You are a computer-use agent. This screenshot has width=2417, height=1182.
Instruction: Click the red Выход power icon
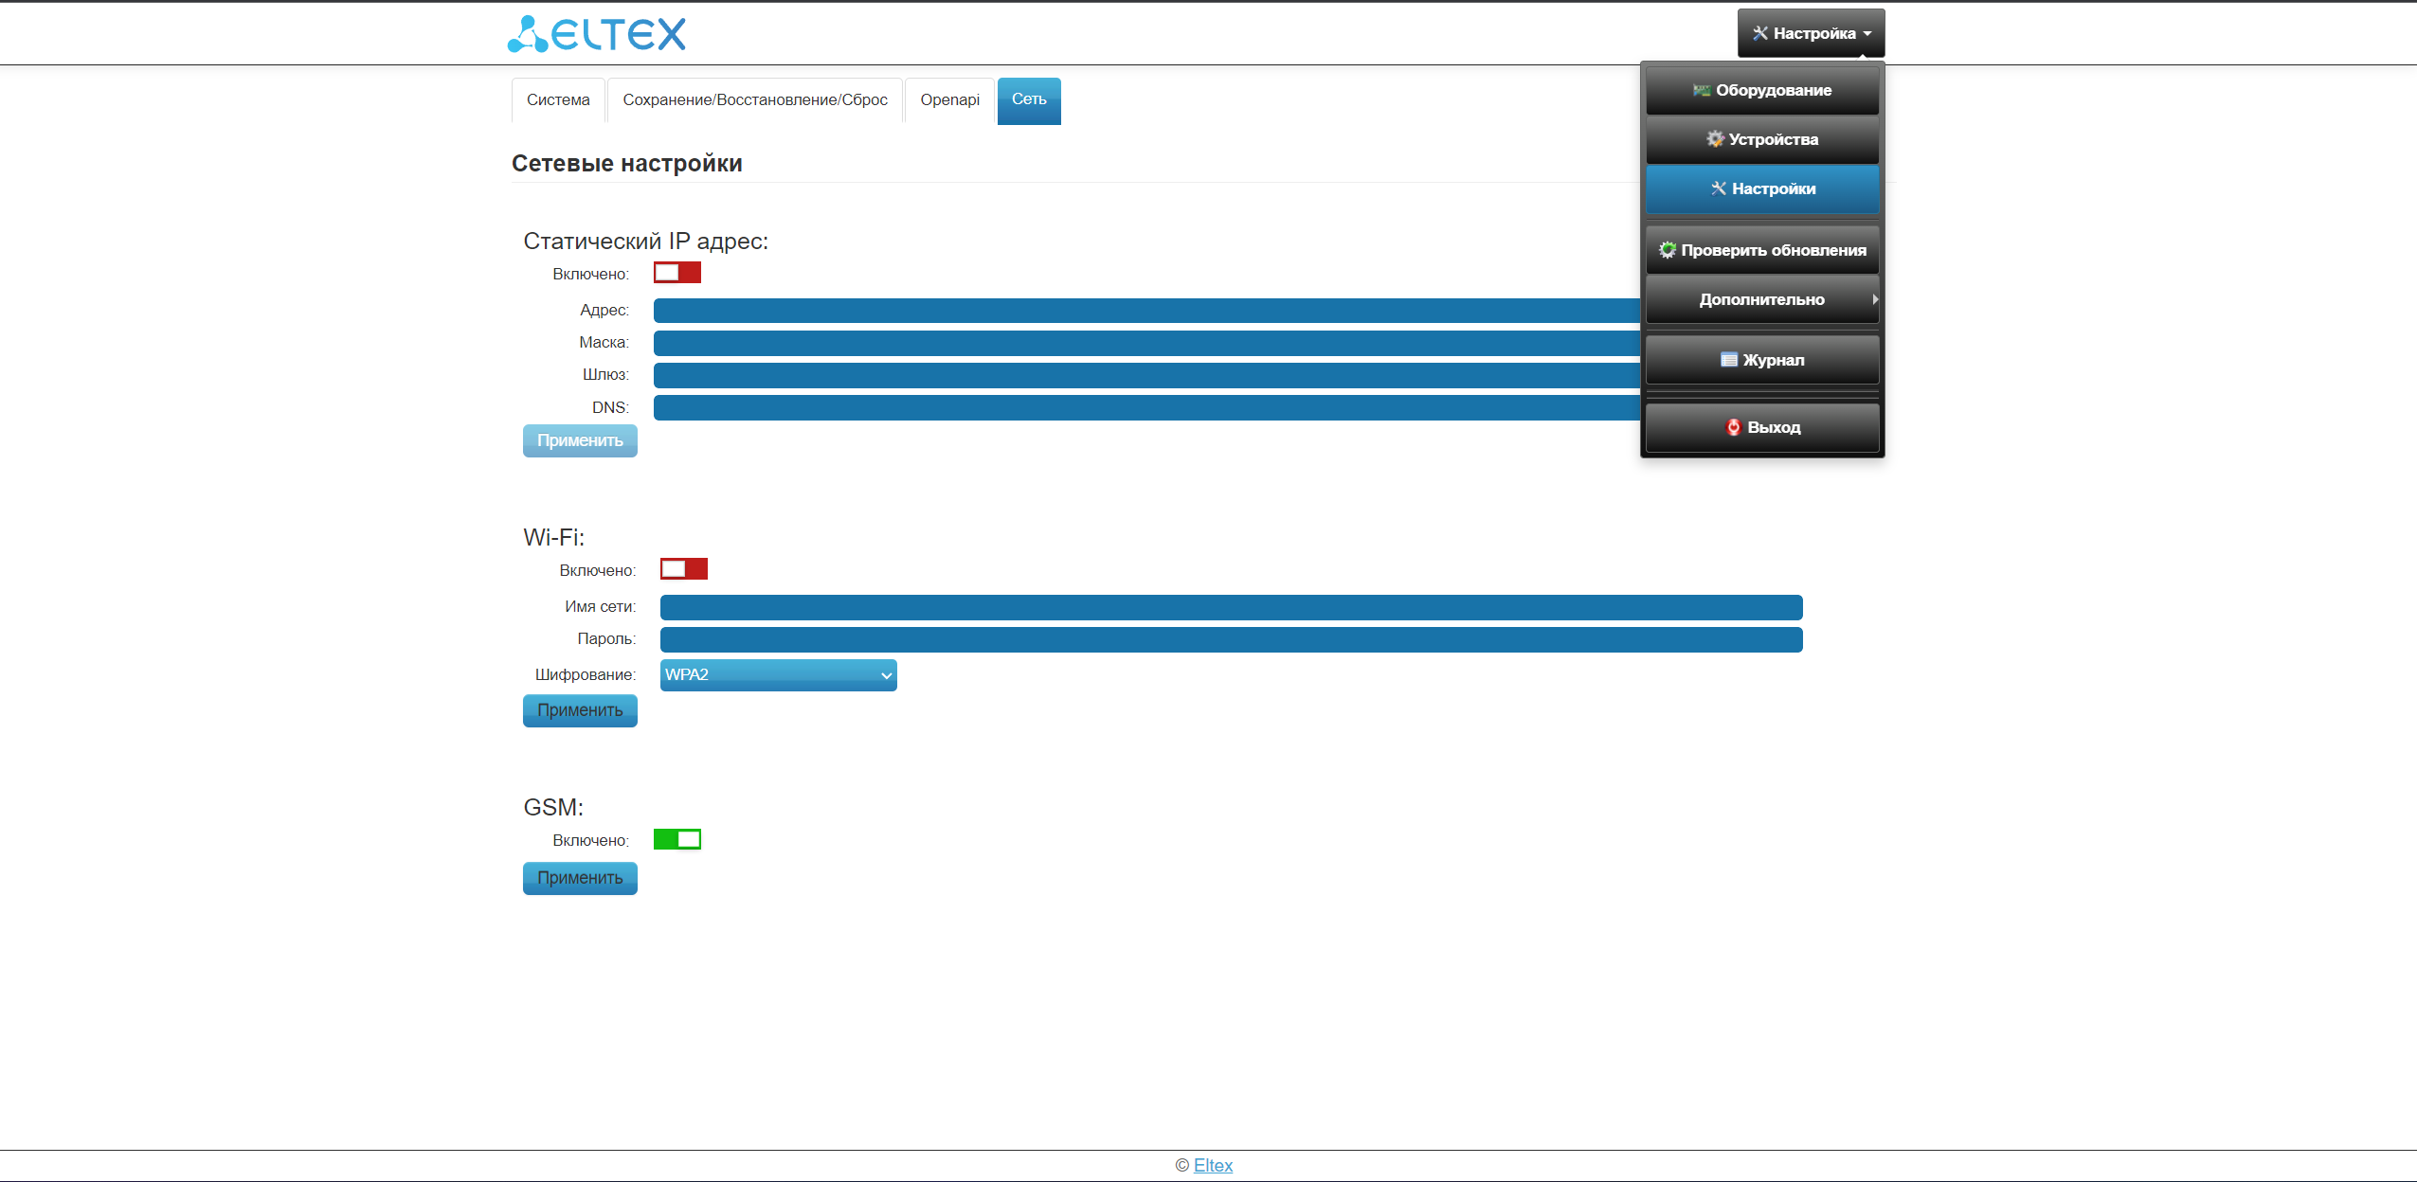[1733, 428]
